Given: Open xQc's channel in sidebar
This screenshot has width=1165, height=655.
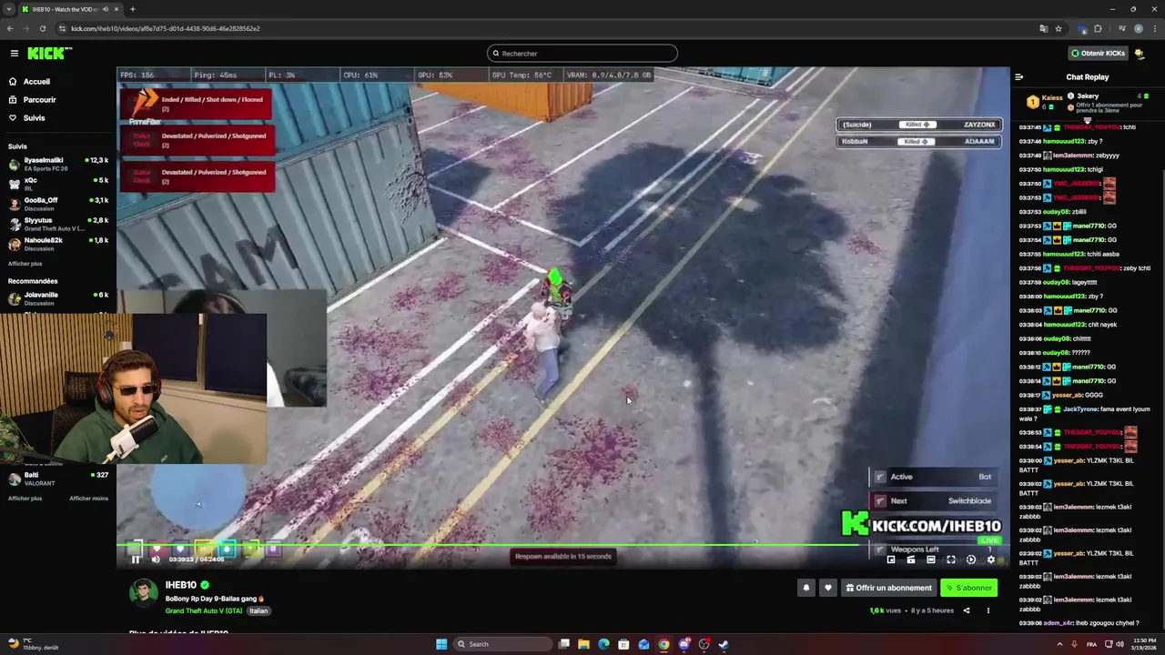Looking at the screenshot, I should tap(58, 185).
